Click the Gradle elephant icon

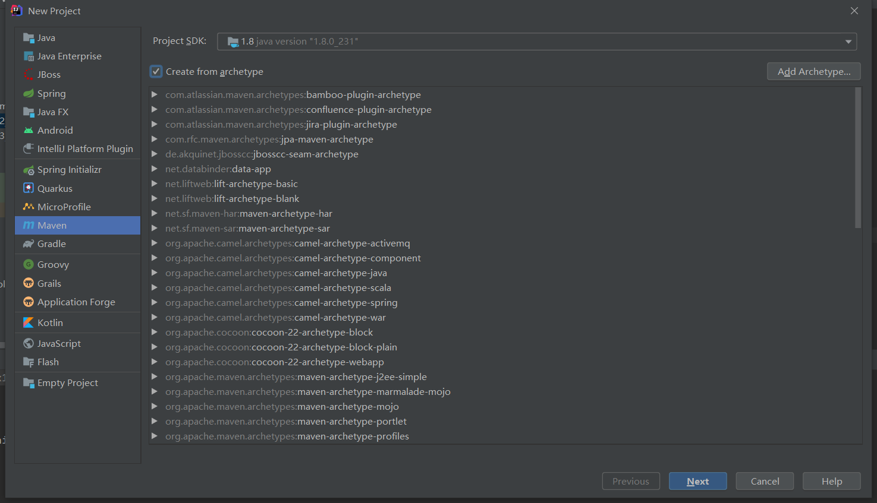29,243
